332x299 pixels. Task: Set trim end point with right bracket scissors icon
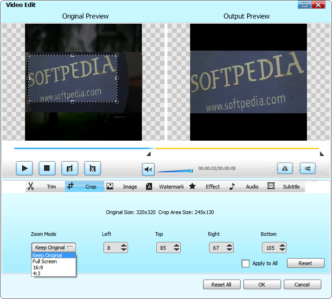(92, 169)
